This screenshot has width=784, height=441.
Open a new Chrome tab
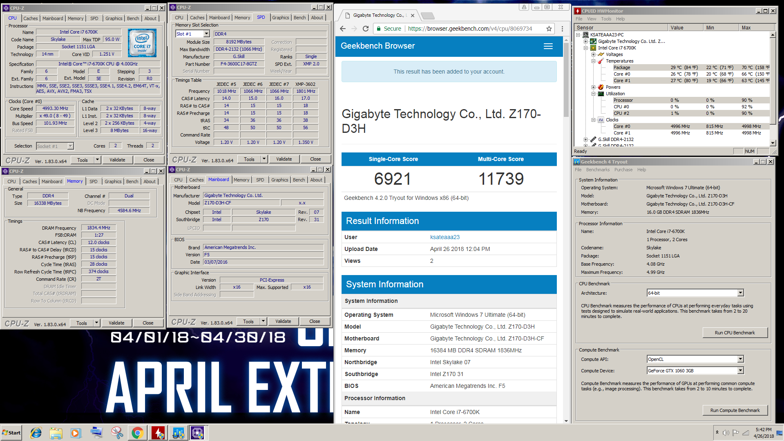click(427, 16)
